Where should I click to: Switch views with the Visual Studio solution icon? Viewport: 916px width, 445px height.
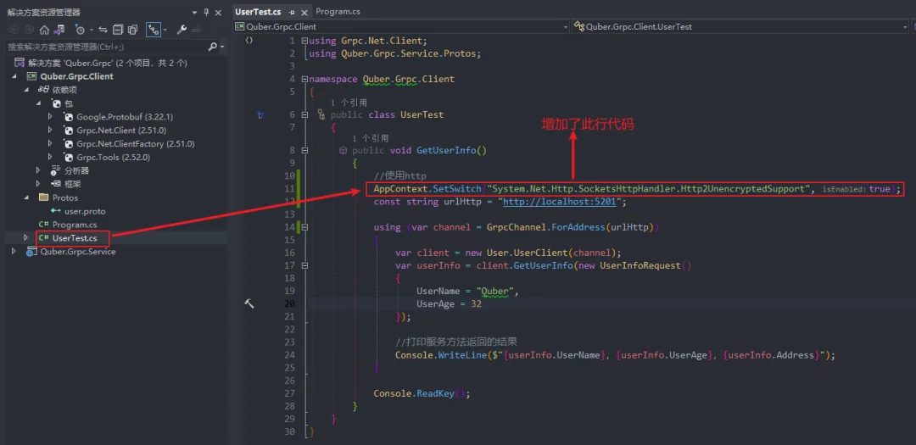(59, 30)
